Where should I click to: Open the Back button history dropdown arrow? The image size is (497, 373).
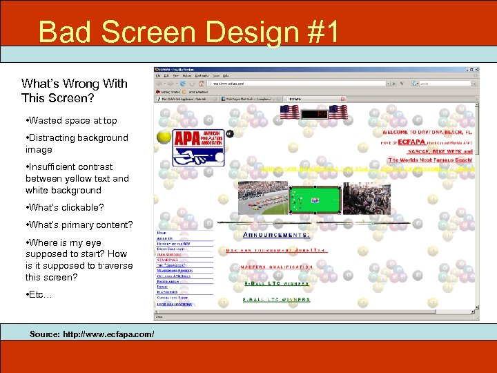pos(164,84)
